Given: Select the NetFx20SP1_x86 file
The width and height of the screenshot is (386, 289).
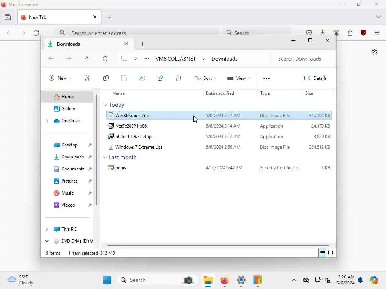Looking at the screenshot, I should [x=219, y=126].
